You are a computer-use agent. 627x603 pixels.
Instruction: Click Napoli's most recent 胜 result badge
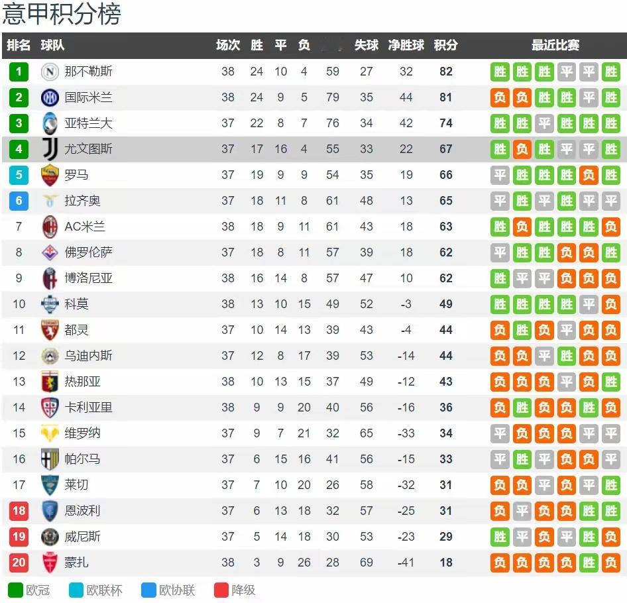[610, 72]
